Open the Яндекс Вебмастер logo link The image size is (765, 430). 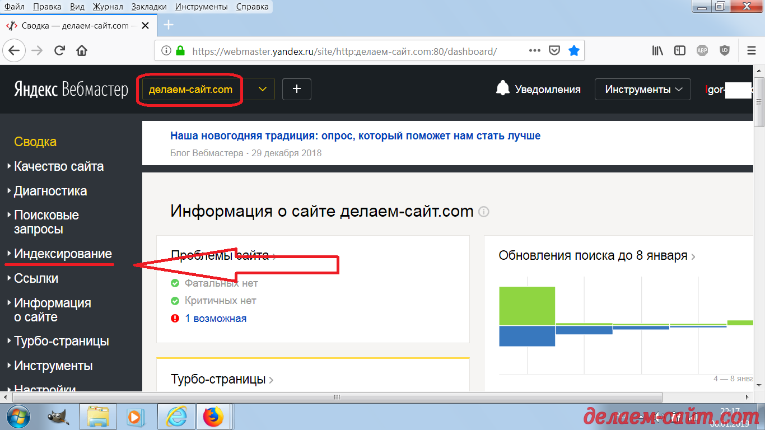(x=71, y=90)
